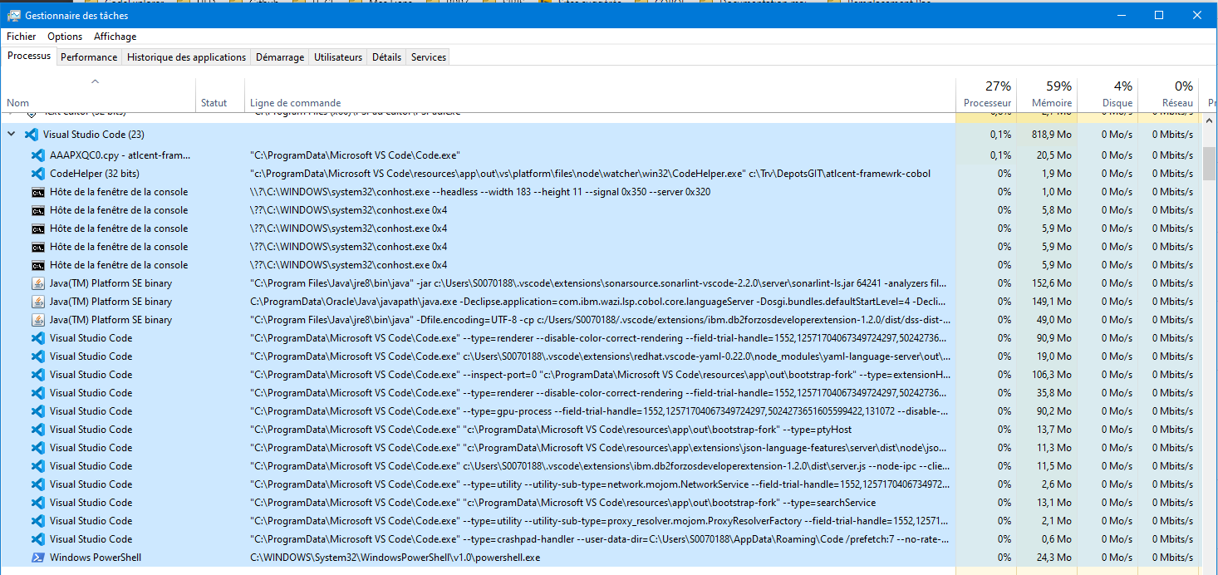Click a console host conhost icon
The image size is (1218, 575).
(38, 191)
